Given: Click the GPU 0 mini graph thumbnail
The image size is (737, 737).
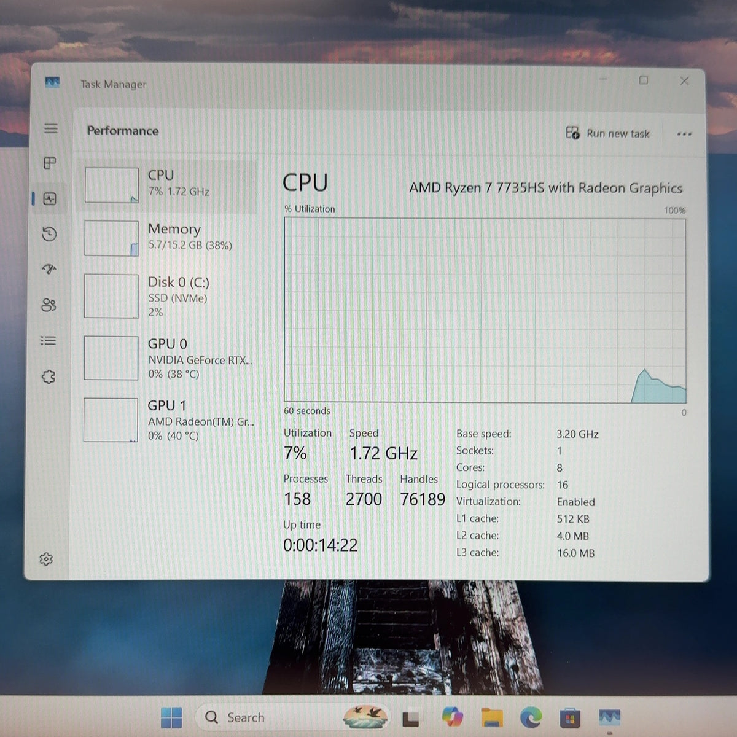Looking at the screenshot, I should pyautogui.click(x=111, y=358).
